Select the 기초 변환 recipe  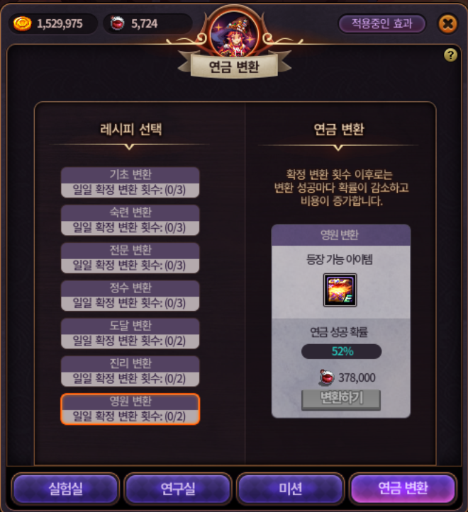coord(130,182)
